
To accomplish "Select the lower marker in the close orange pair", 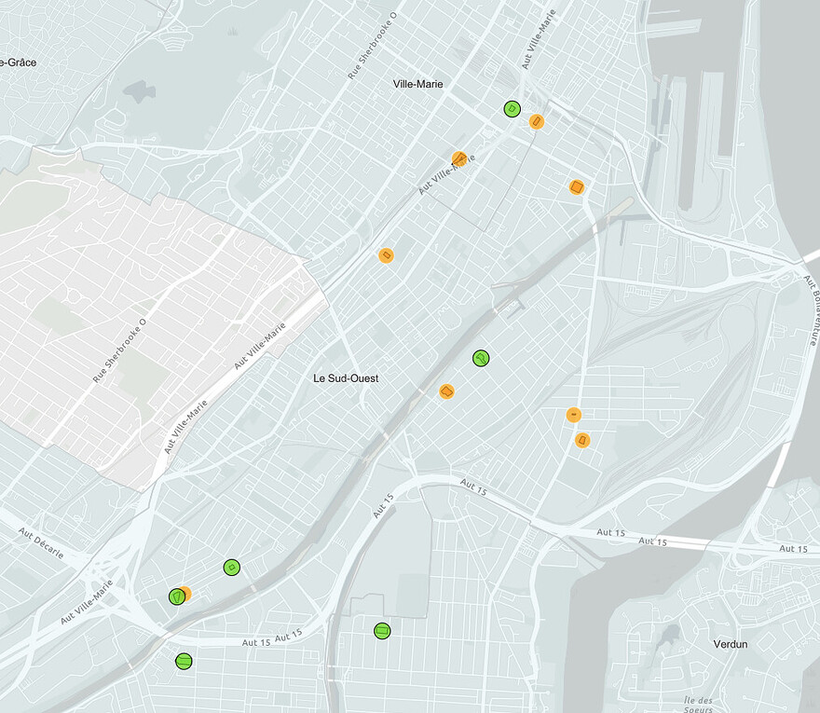I will coord(582,440).
